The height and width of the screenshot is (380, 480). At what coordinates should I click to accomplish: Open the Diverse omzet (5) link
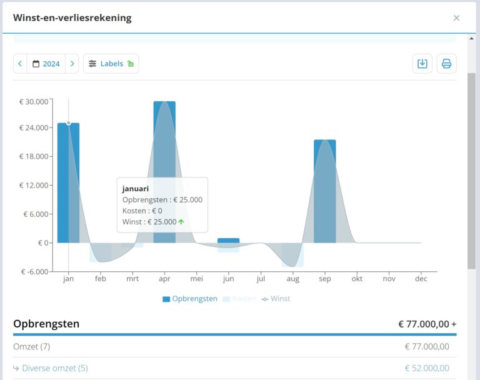coord(55,368)
